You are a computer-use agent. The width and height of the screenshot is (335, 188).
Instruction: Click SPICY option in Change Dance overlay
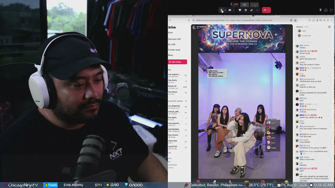(x=271, y=138)
